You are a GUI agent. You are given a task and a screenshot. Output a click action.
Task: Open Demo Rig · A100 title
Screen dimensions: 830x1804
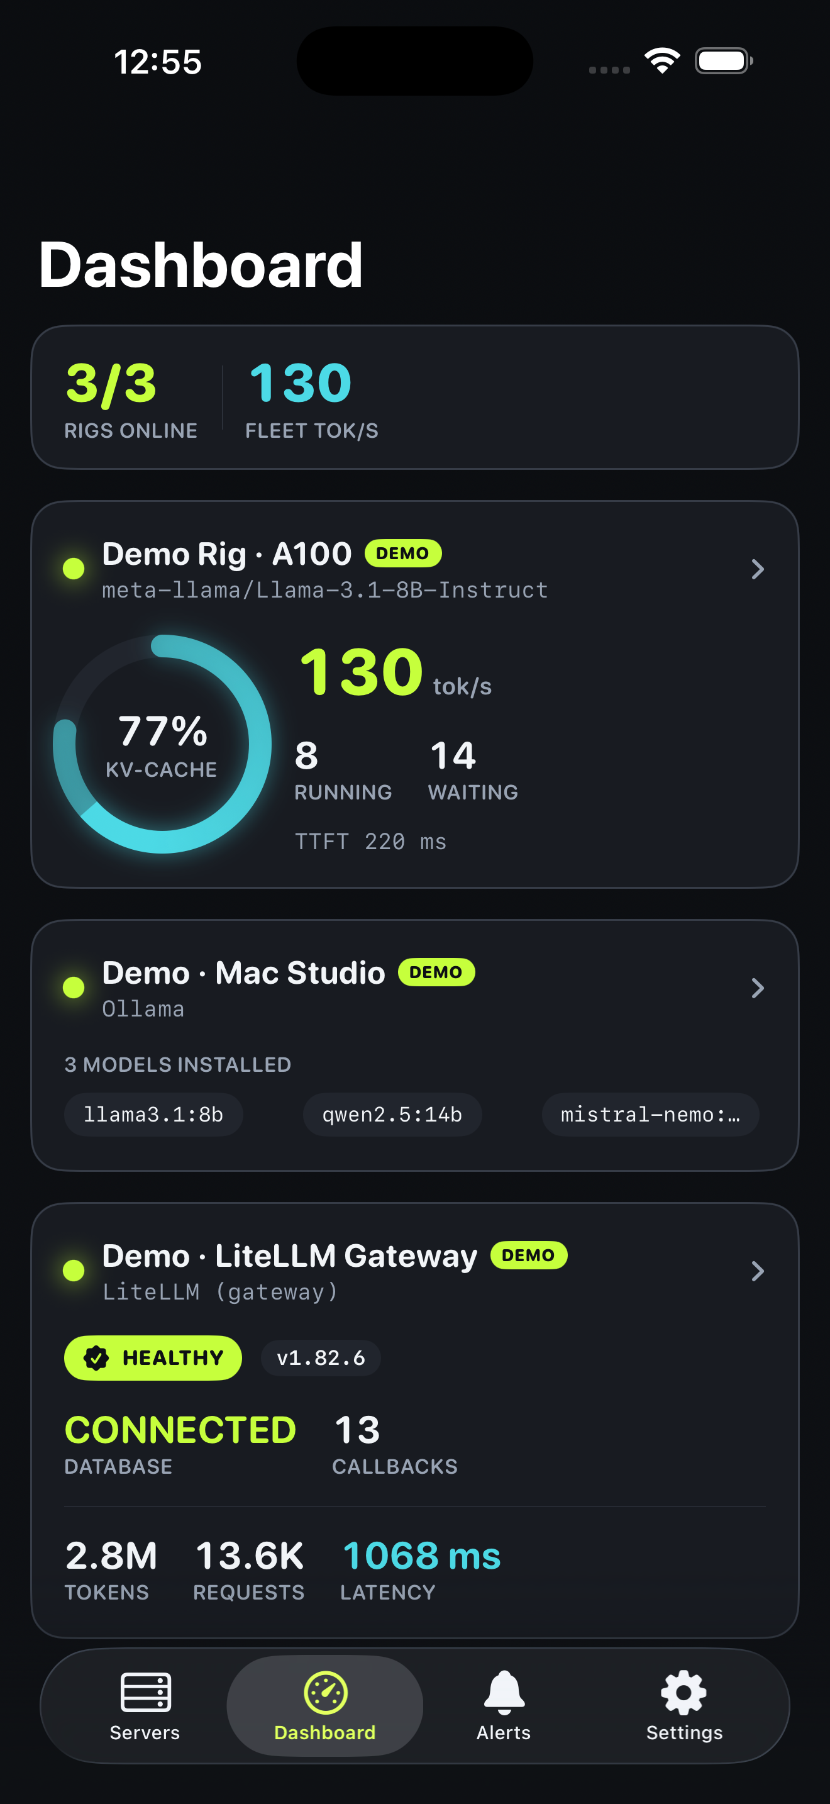[227, 554]
